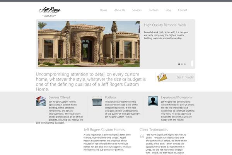
Task: Switch to the third slider dot
Action: (x=185, y=64)
